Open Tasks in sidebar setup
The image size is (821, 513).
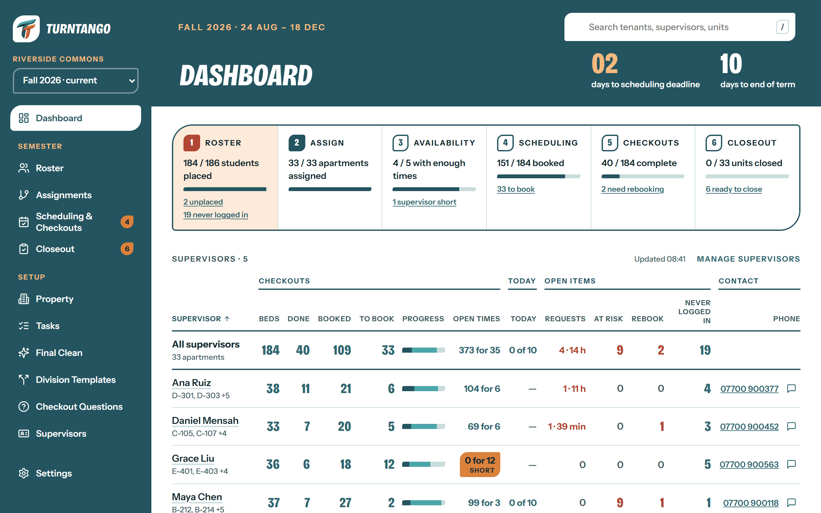(x=76, y=326)
